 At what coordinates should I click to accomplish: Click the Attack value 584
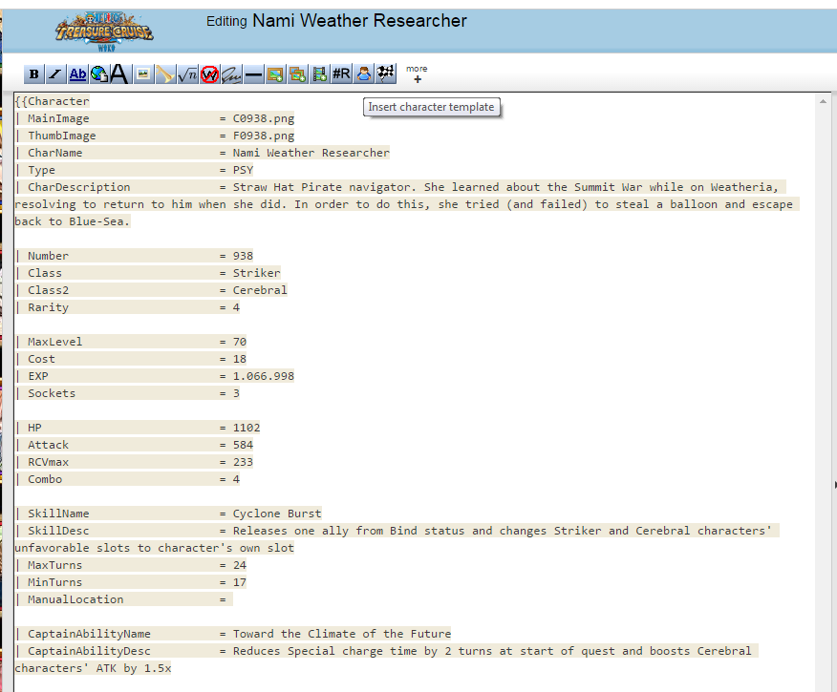click(x=243, y=445)
